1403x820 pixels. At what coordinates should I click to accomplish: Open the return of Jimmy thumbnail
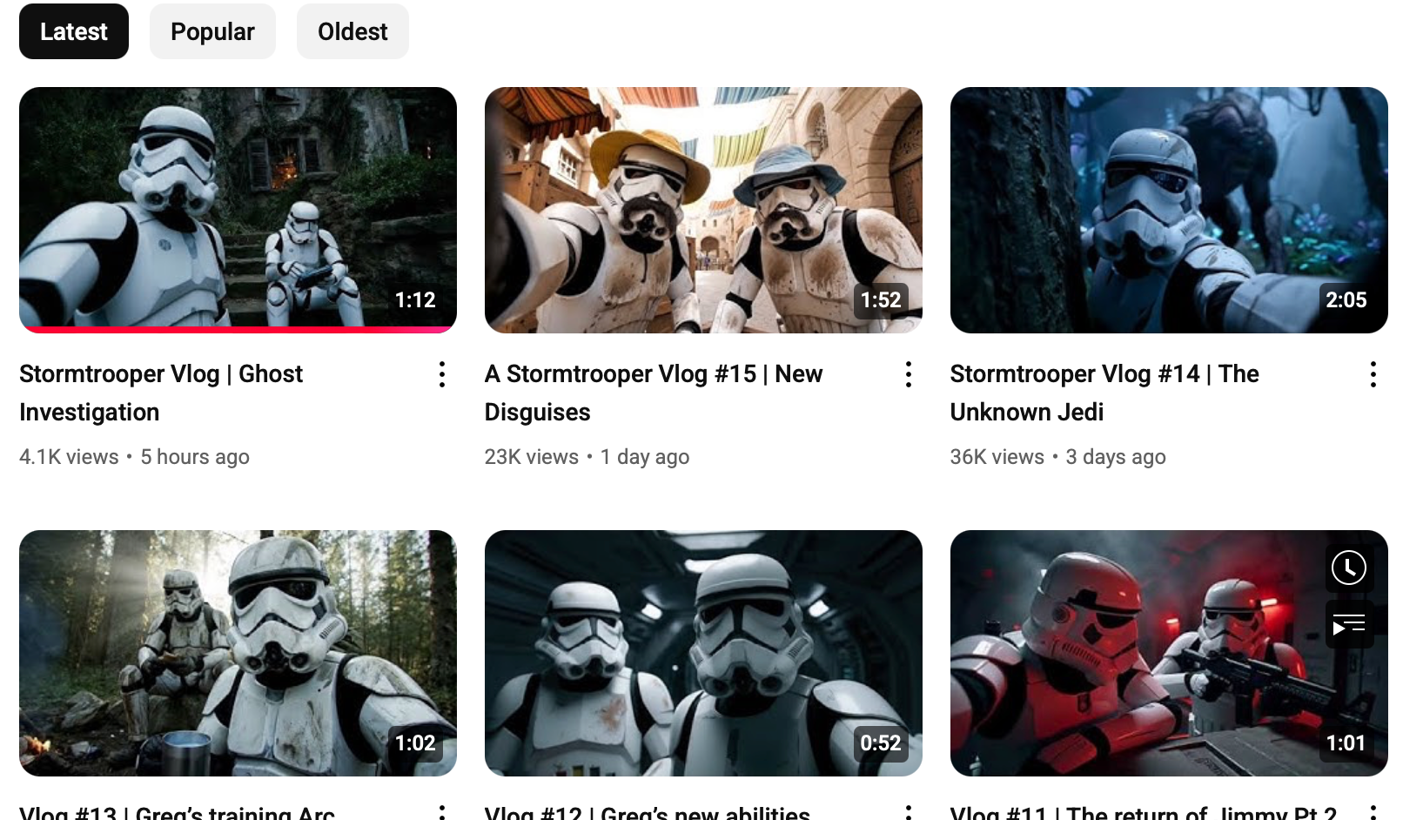1169,653
